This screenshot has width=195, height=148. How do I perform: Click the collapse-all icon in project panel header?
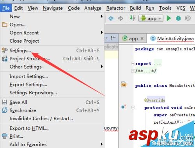pyautogui.click(x=113, y=38)
